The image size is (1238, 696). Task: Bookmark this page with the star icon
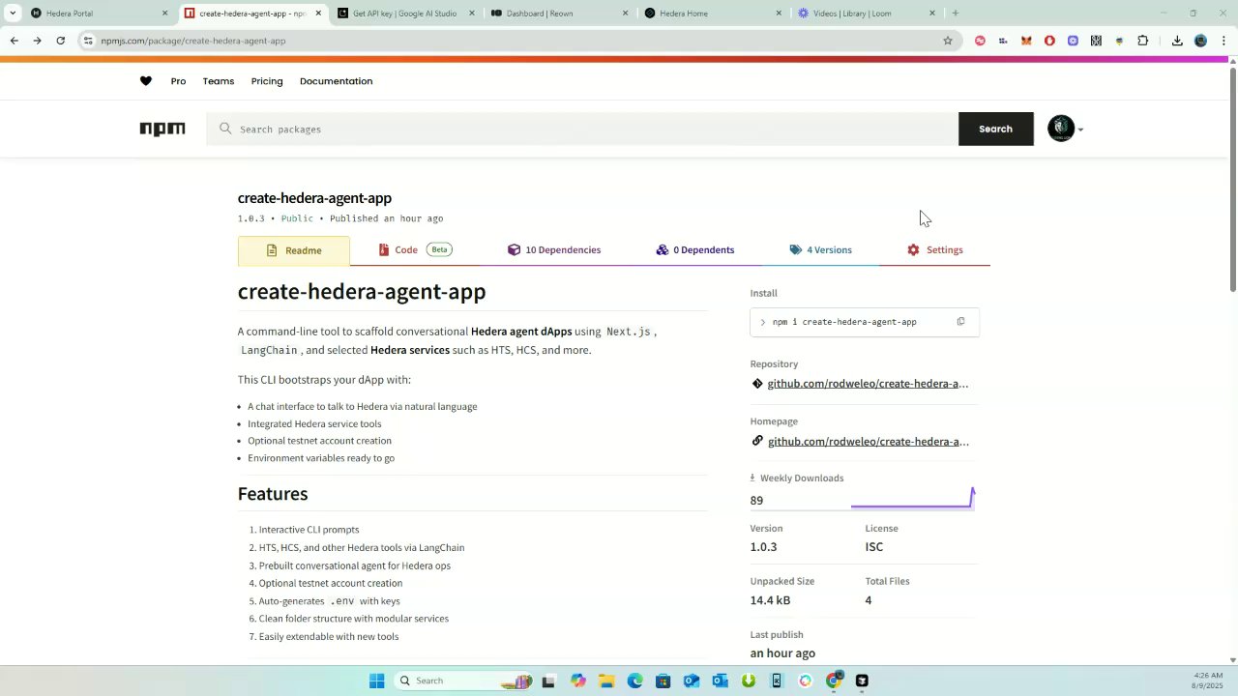point(948,41)
